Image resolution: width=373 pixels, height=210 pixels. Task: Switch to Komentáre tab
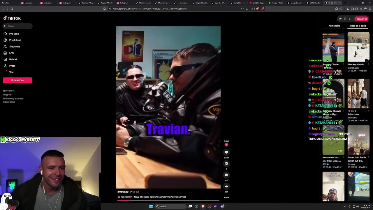(334, 26)
